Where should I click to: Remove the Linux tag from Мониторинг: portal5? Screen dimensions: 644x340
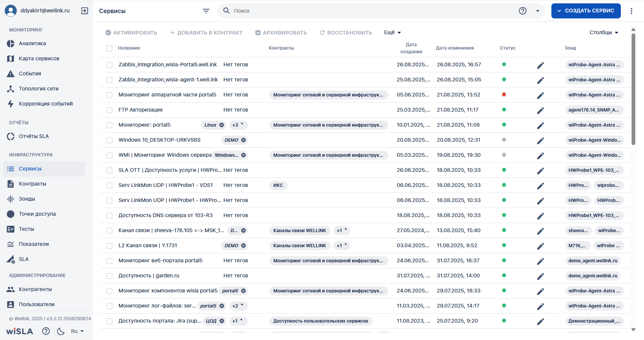221,125
